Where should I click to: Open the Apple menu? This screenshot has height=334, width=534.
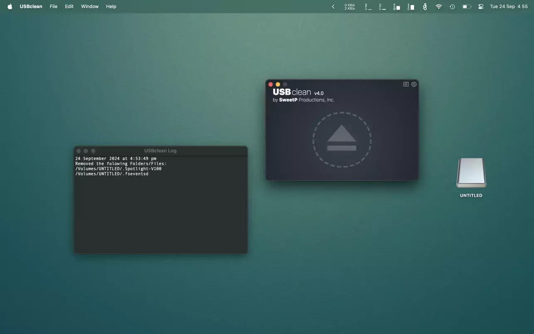(x=10, y=7)
